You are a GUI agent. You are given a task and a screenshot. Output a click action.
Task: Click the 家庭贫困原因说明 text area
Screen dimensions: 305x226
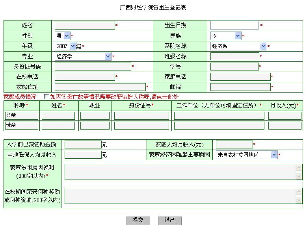(183, 172)
